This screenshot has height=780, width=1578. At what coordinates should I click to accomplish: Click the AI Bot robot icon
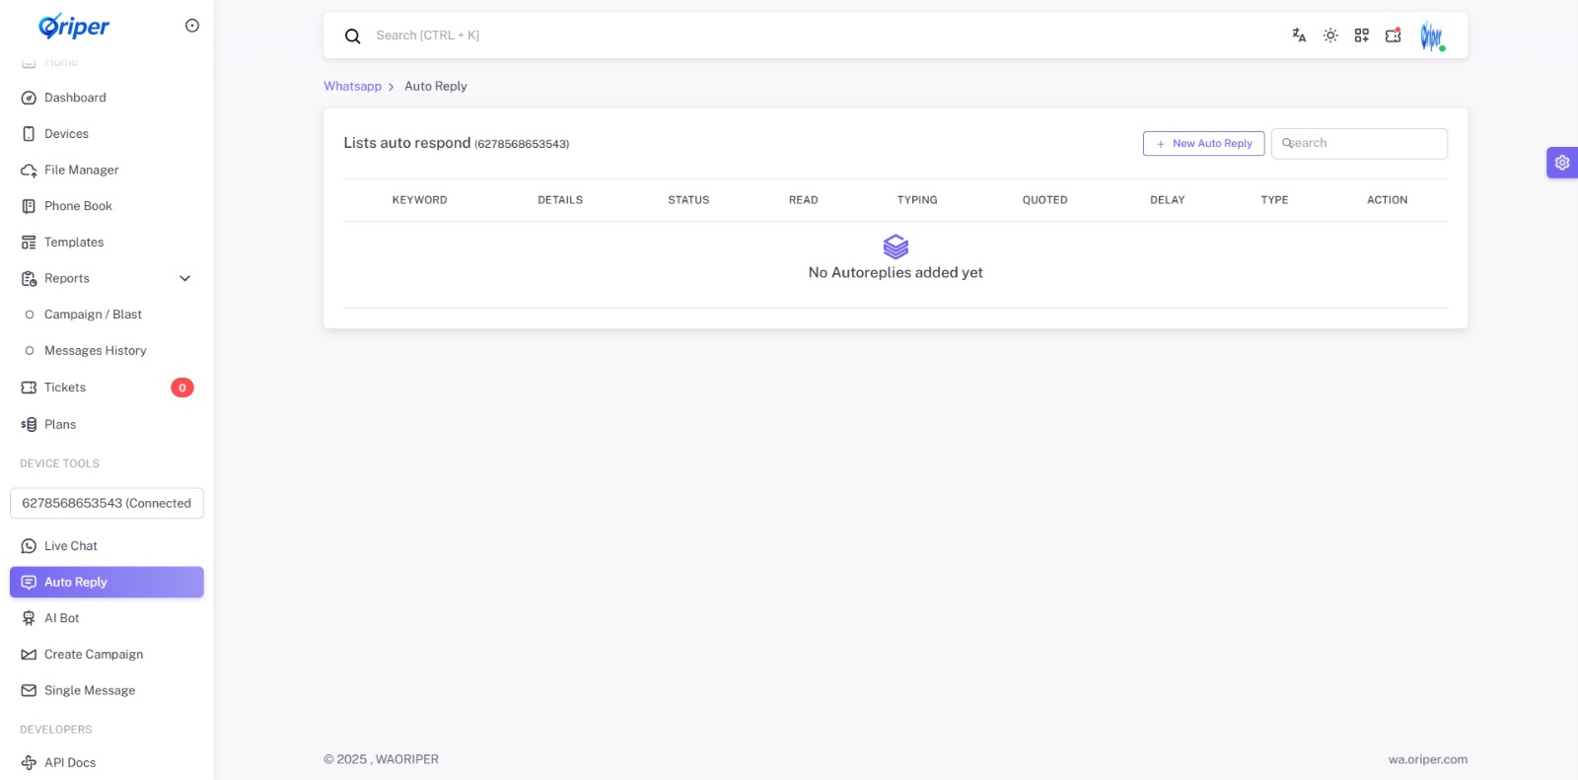[x=29, y=618]
